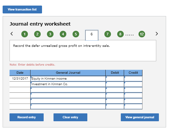Click the General Journal column header
The width and height of the screenshot is (173, 135).
point(68,73)
